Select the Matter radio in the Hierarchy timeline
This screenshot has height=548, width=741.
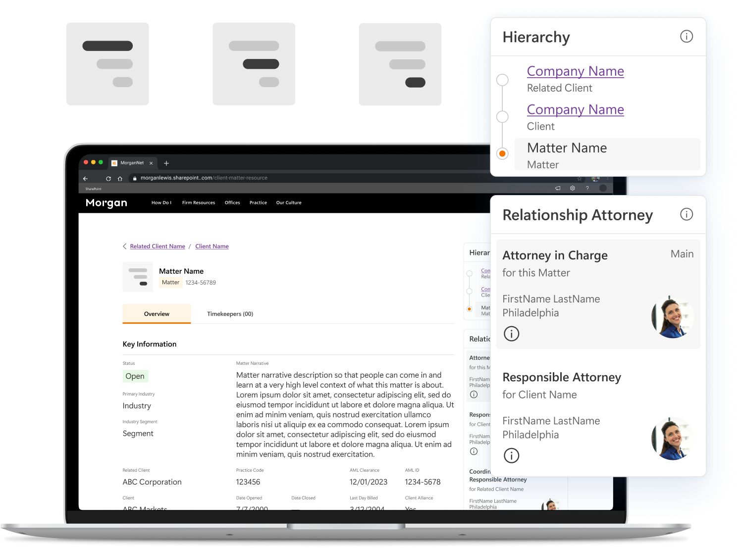pos(502,153)
